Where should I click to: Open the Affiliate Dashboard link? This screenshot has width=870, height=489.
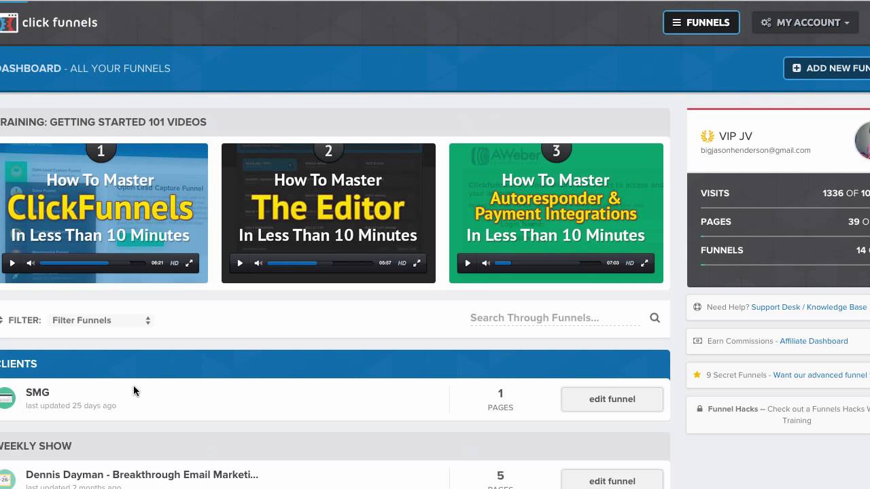(814, 341)
